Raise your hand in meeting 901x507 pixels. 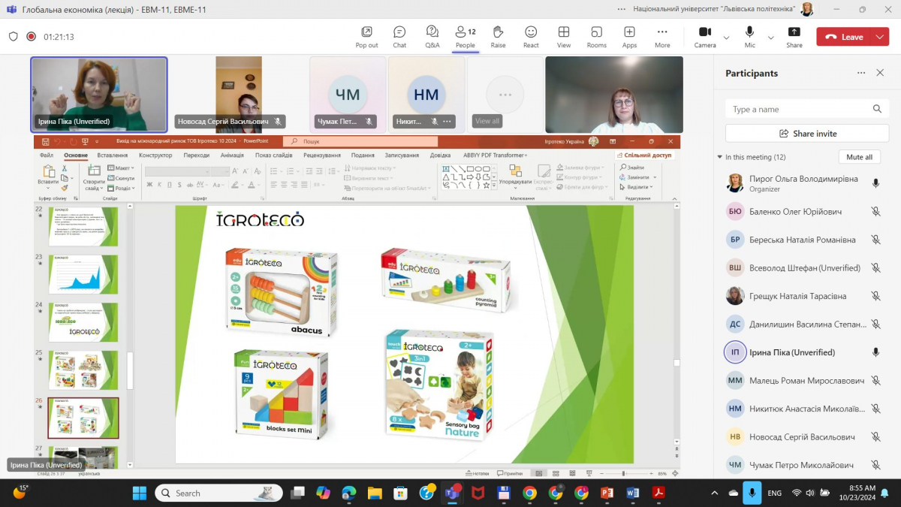tap(498, 36)
